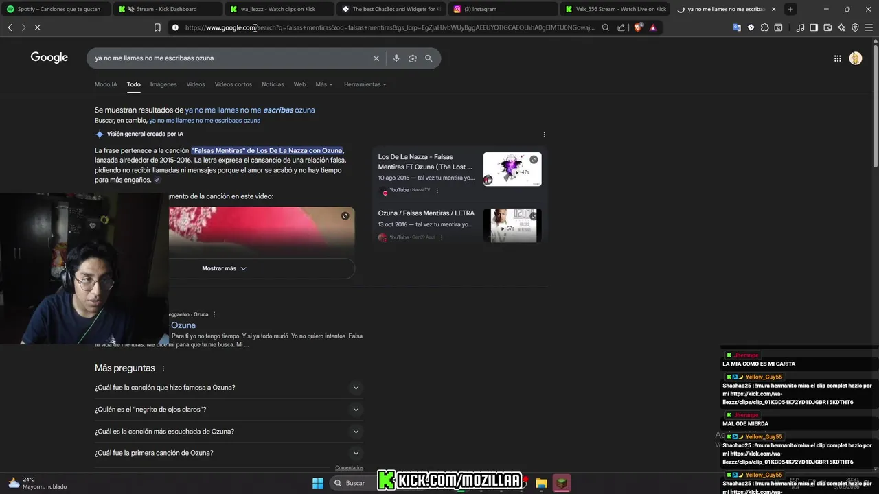
Task: Open the Google account avatar
Action: (x=855, y=58)
